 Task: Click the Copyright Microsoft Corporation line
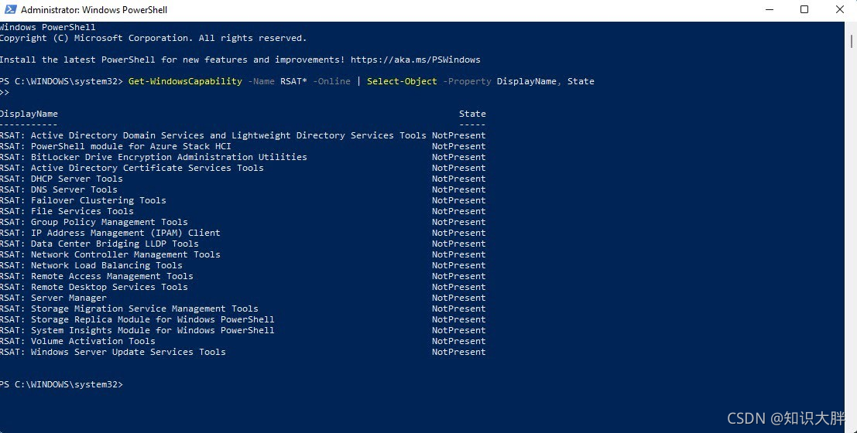(153, 38)
